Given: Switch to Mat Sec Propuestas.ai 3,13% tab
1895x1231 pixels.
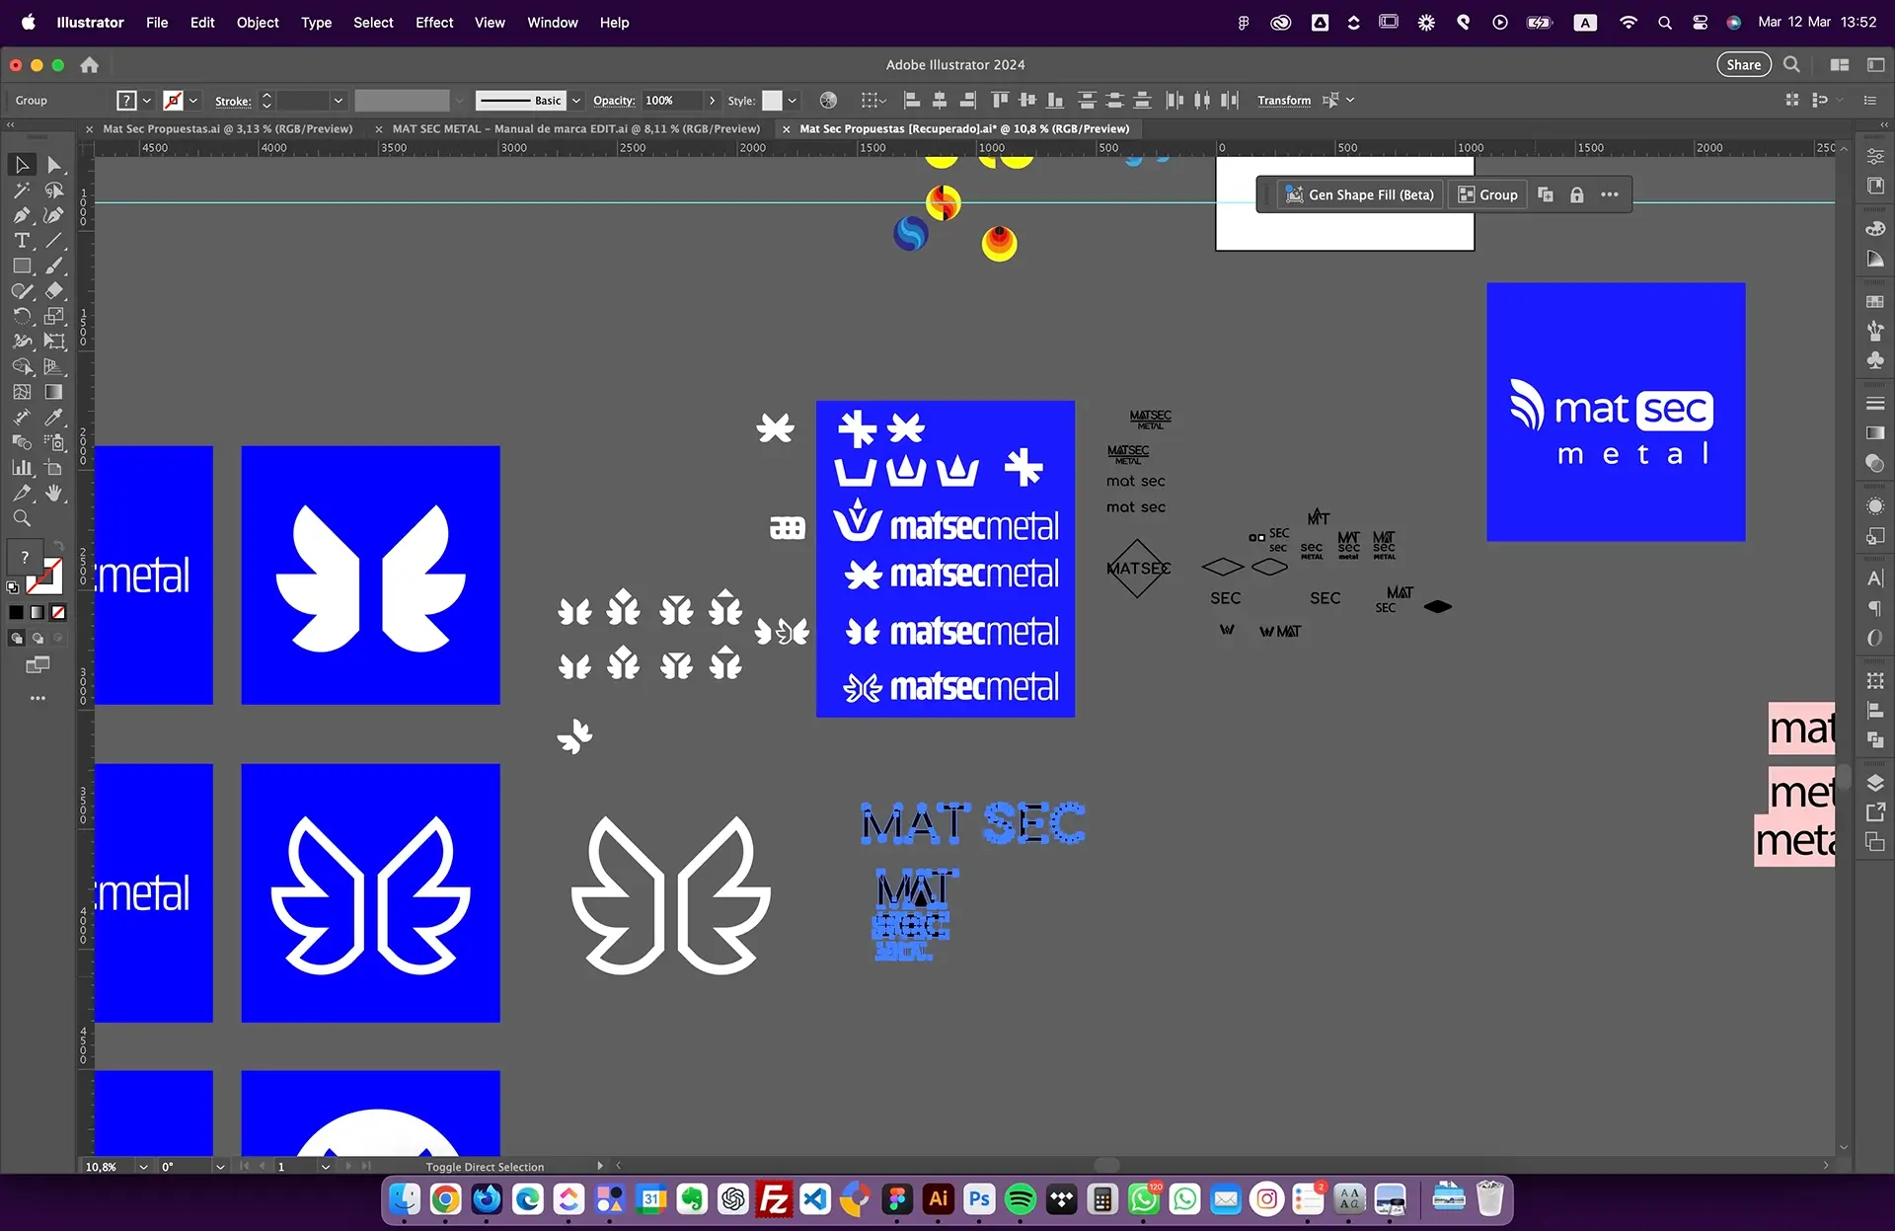Looking at the screenshot, I should click(x=227, y=128).
